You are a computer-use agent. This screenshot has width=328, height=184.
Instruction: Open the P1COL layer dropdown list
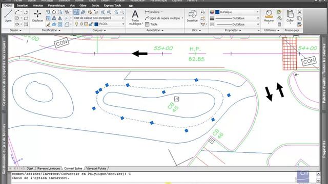pos(123,24)
